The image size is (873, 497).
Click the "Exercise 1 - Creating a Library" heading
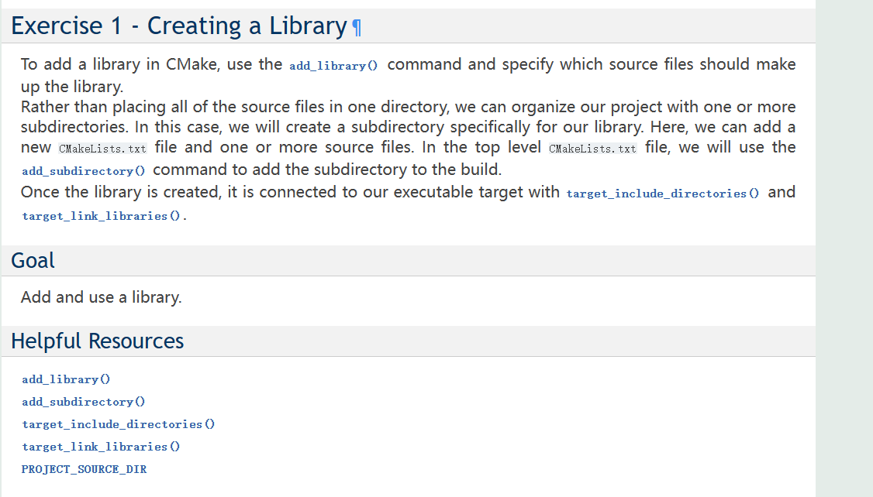coord(178,26)
